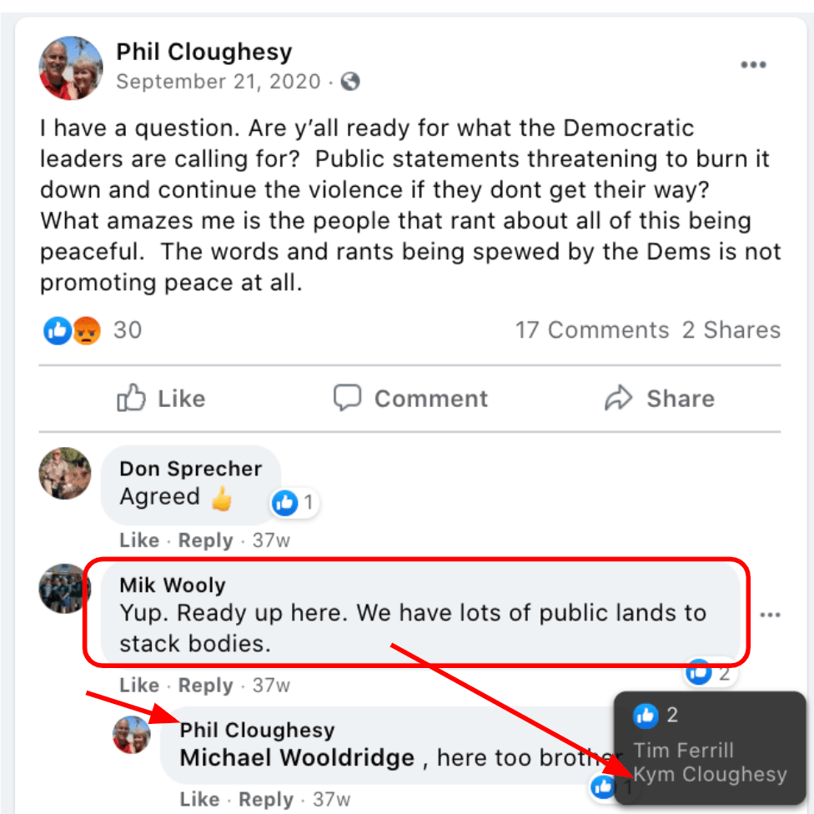
Task: Open the post options three-dot menu
Action: pos(752,66)
